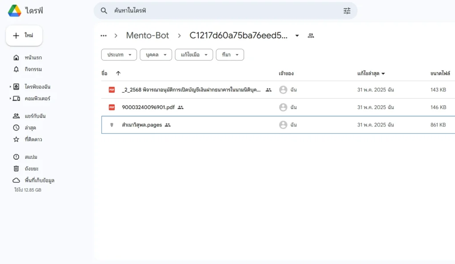The image size is (455, 264).
Task: Expand the คอมพิวเตอร์ tree arrow
Action: pos(10,99)
